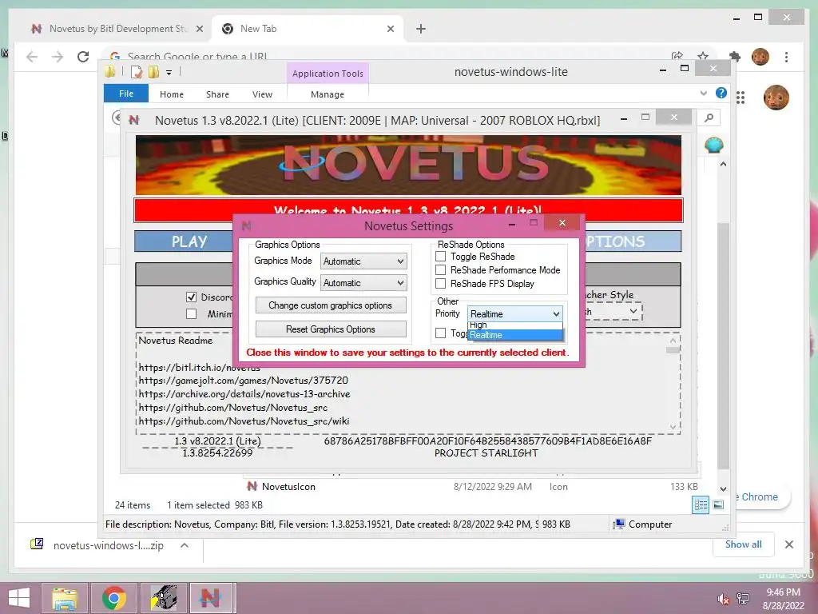Image resolution: width=818 pixels, height=614 pixels.
Task: Open the Chrome extensions puzzle icon
Action: coord(735,57)
